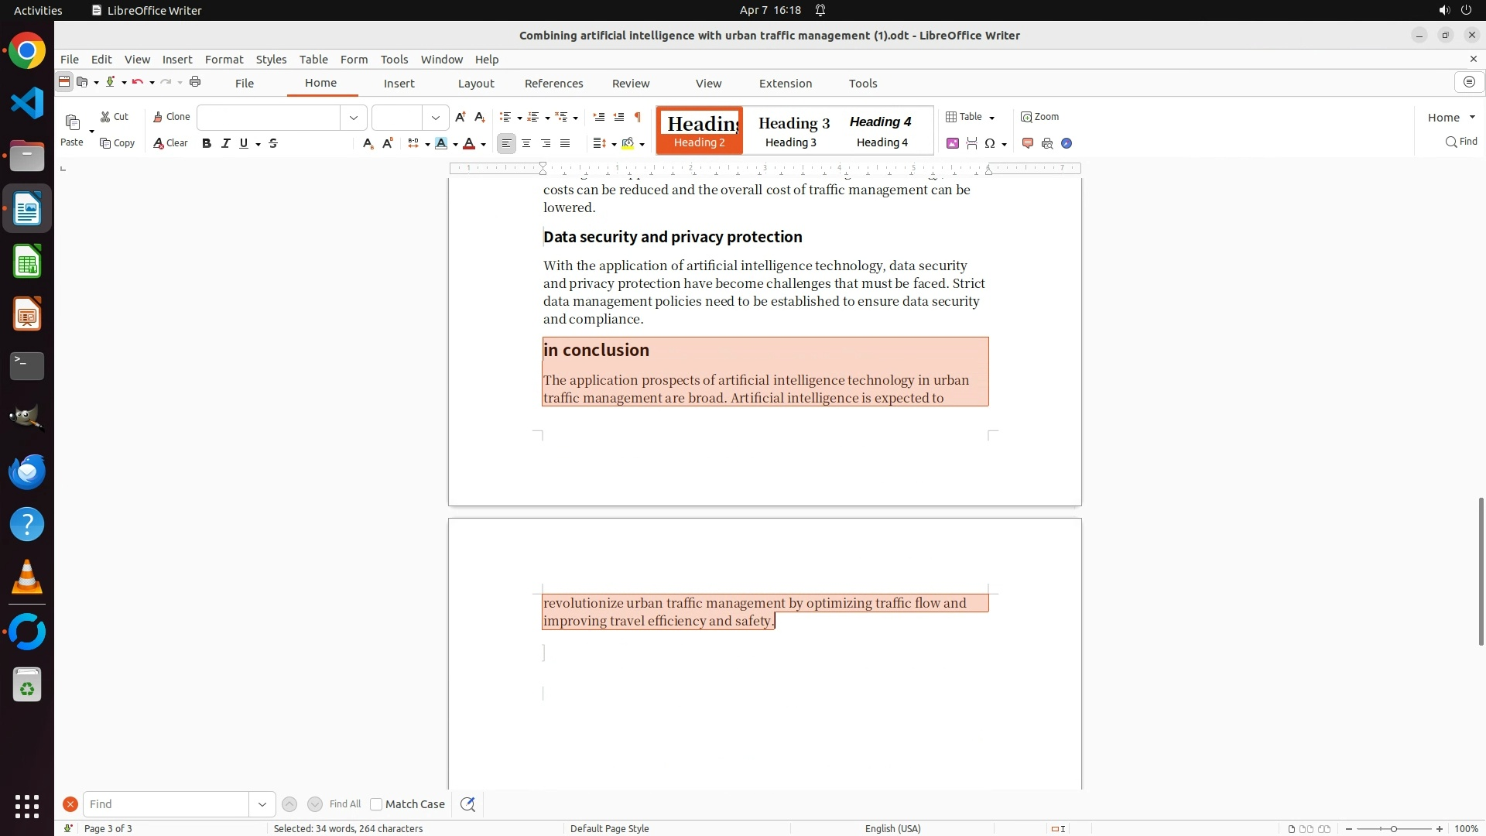
Task: Toggle formatting marks pilcrow icon
Action: 638,117
